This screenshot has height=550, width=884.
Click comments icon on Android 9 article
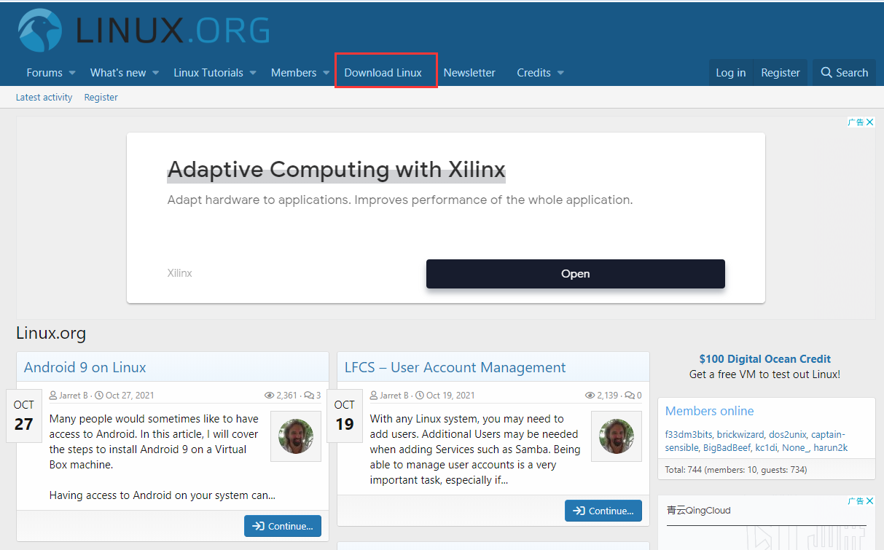(x=309, y=396)
